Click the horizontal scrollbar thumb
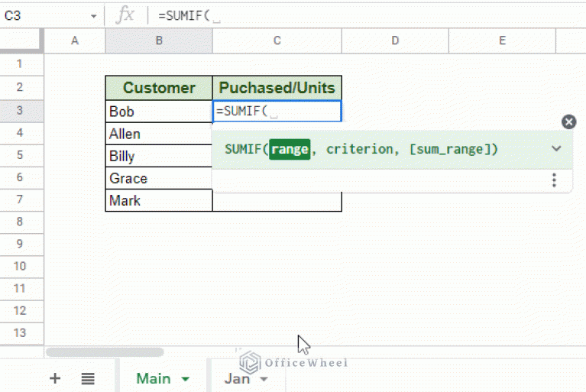Viewport: 586px width, 392px height. tap(105, 352)
